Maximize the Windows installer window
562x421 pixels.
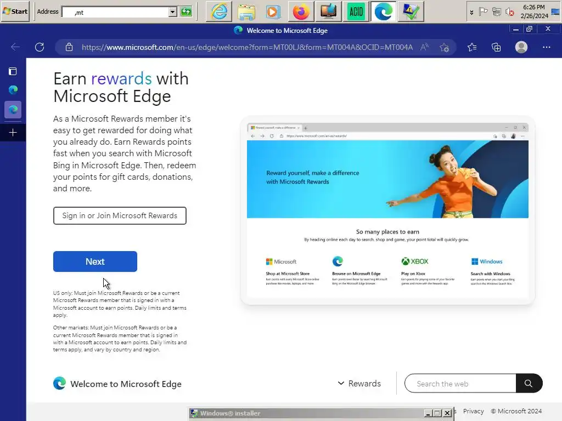pyautogui.click(x=437, y=413)
